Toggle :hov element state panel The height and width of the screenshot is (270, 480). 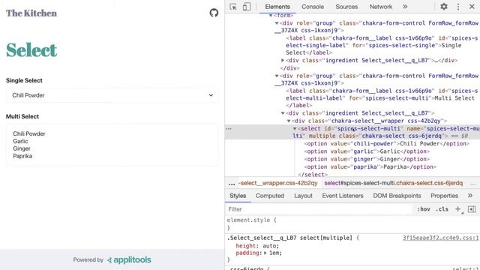(424, 209)
